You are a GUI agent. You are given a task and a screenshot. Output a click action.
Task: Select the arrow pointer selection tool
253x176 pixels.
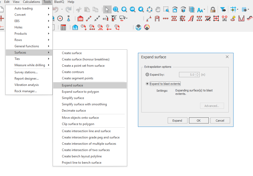click(x=107, y=9)
